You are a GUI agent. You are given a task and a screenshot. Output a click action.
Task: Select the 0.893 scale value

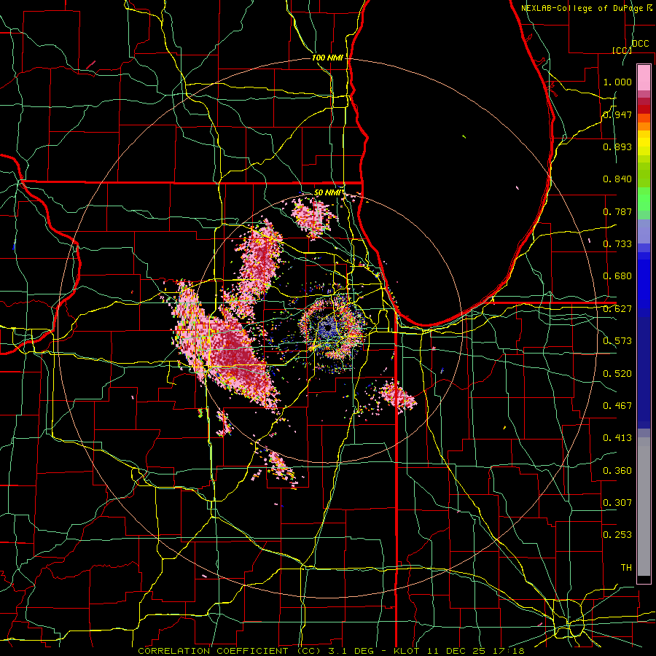[617, 147]
